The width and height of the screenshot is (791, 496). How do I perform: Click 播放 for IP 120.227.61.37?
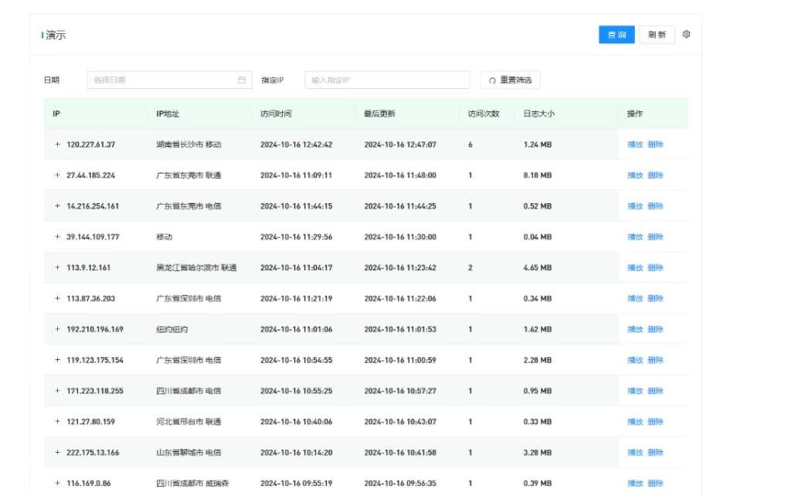[636, 144]
